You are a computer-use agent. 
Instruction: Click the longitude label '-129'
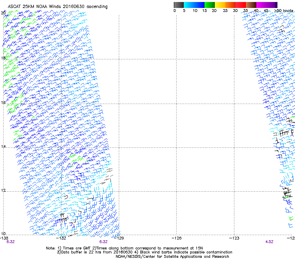pyautogui.click(x=119, y=238)
